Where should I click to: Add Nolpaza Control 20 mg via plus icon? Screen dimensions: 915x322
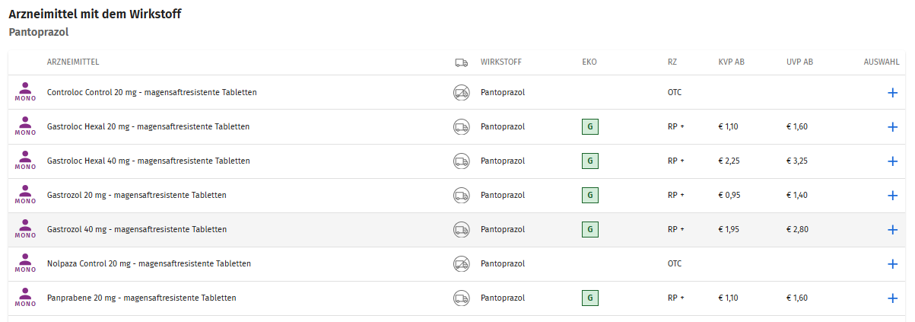pos(892,264)
